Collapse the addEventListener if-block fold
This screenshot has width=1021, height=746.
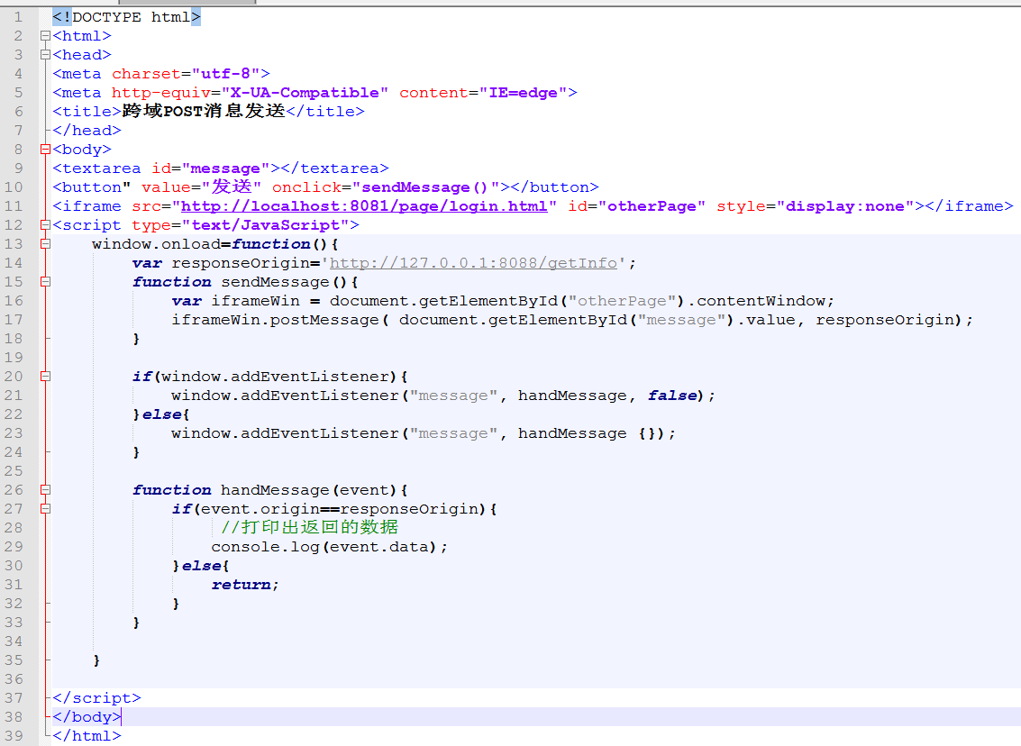pos(45,376)
